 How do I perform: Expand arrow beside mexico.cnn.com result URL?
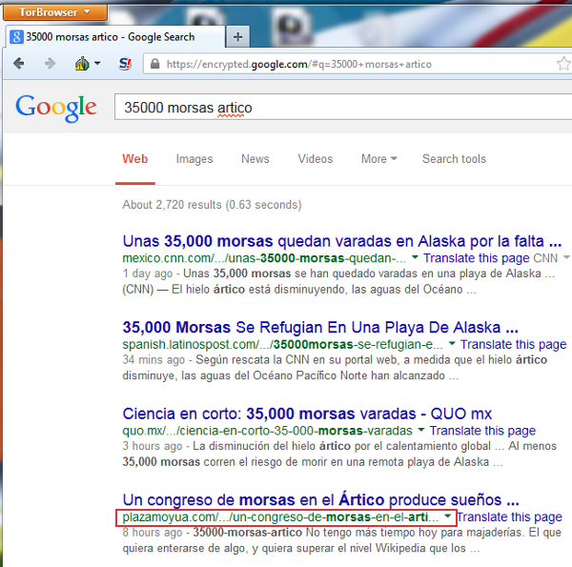coord(415,258)
